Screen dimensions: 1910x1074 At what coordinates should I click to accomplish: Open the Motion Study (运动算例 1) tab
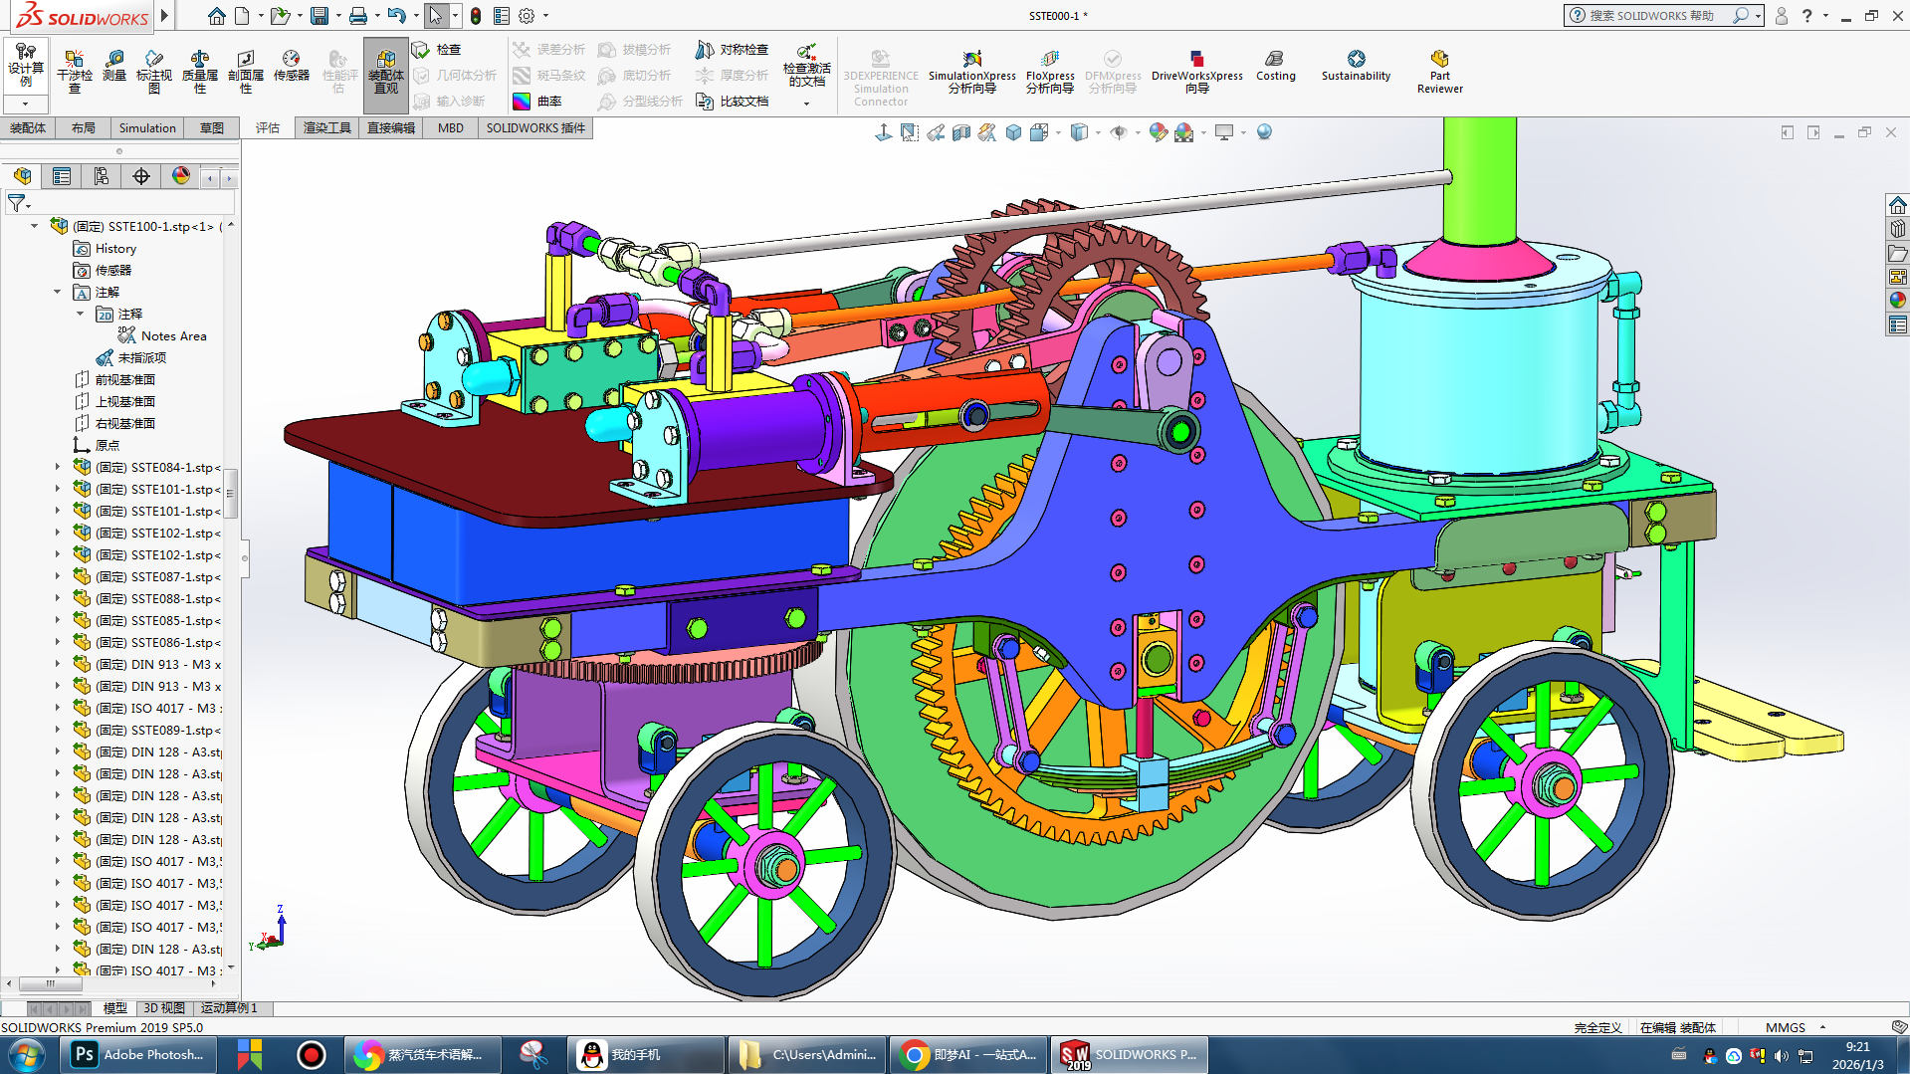click(229, 1008)
